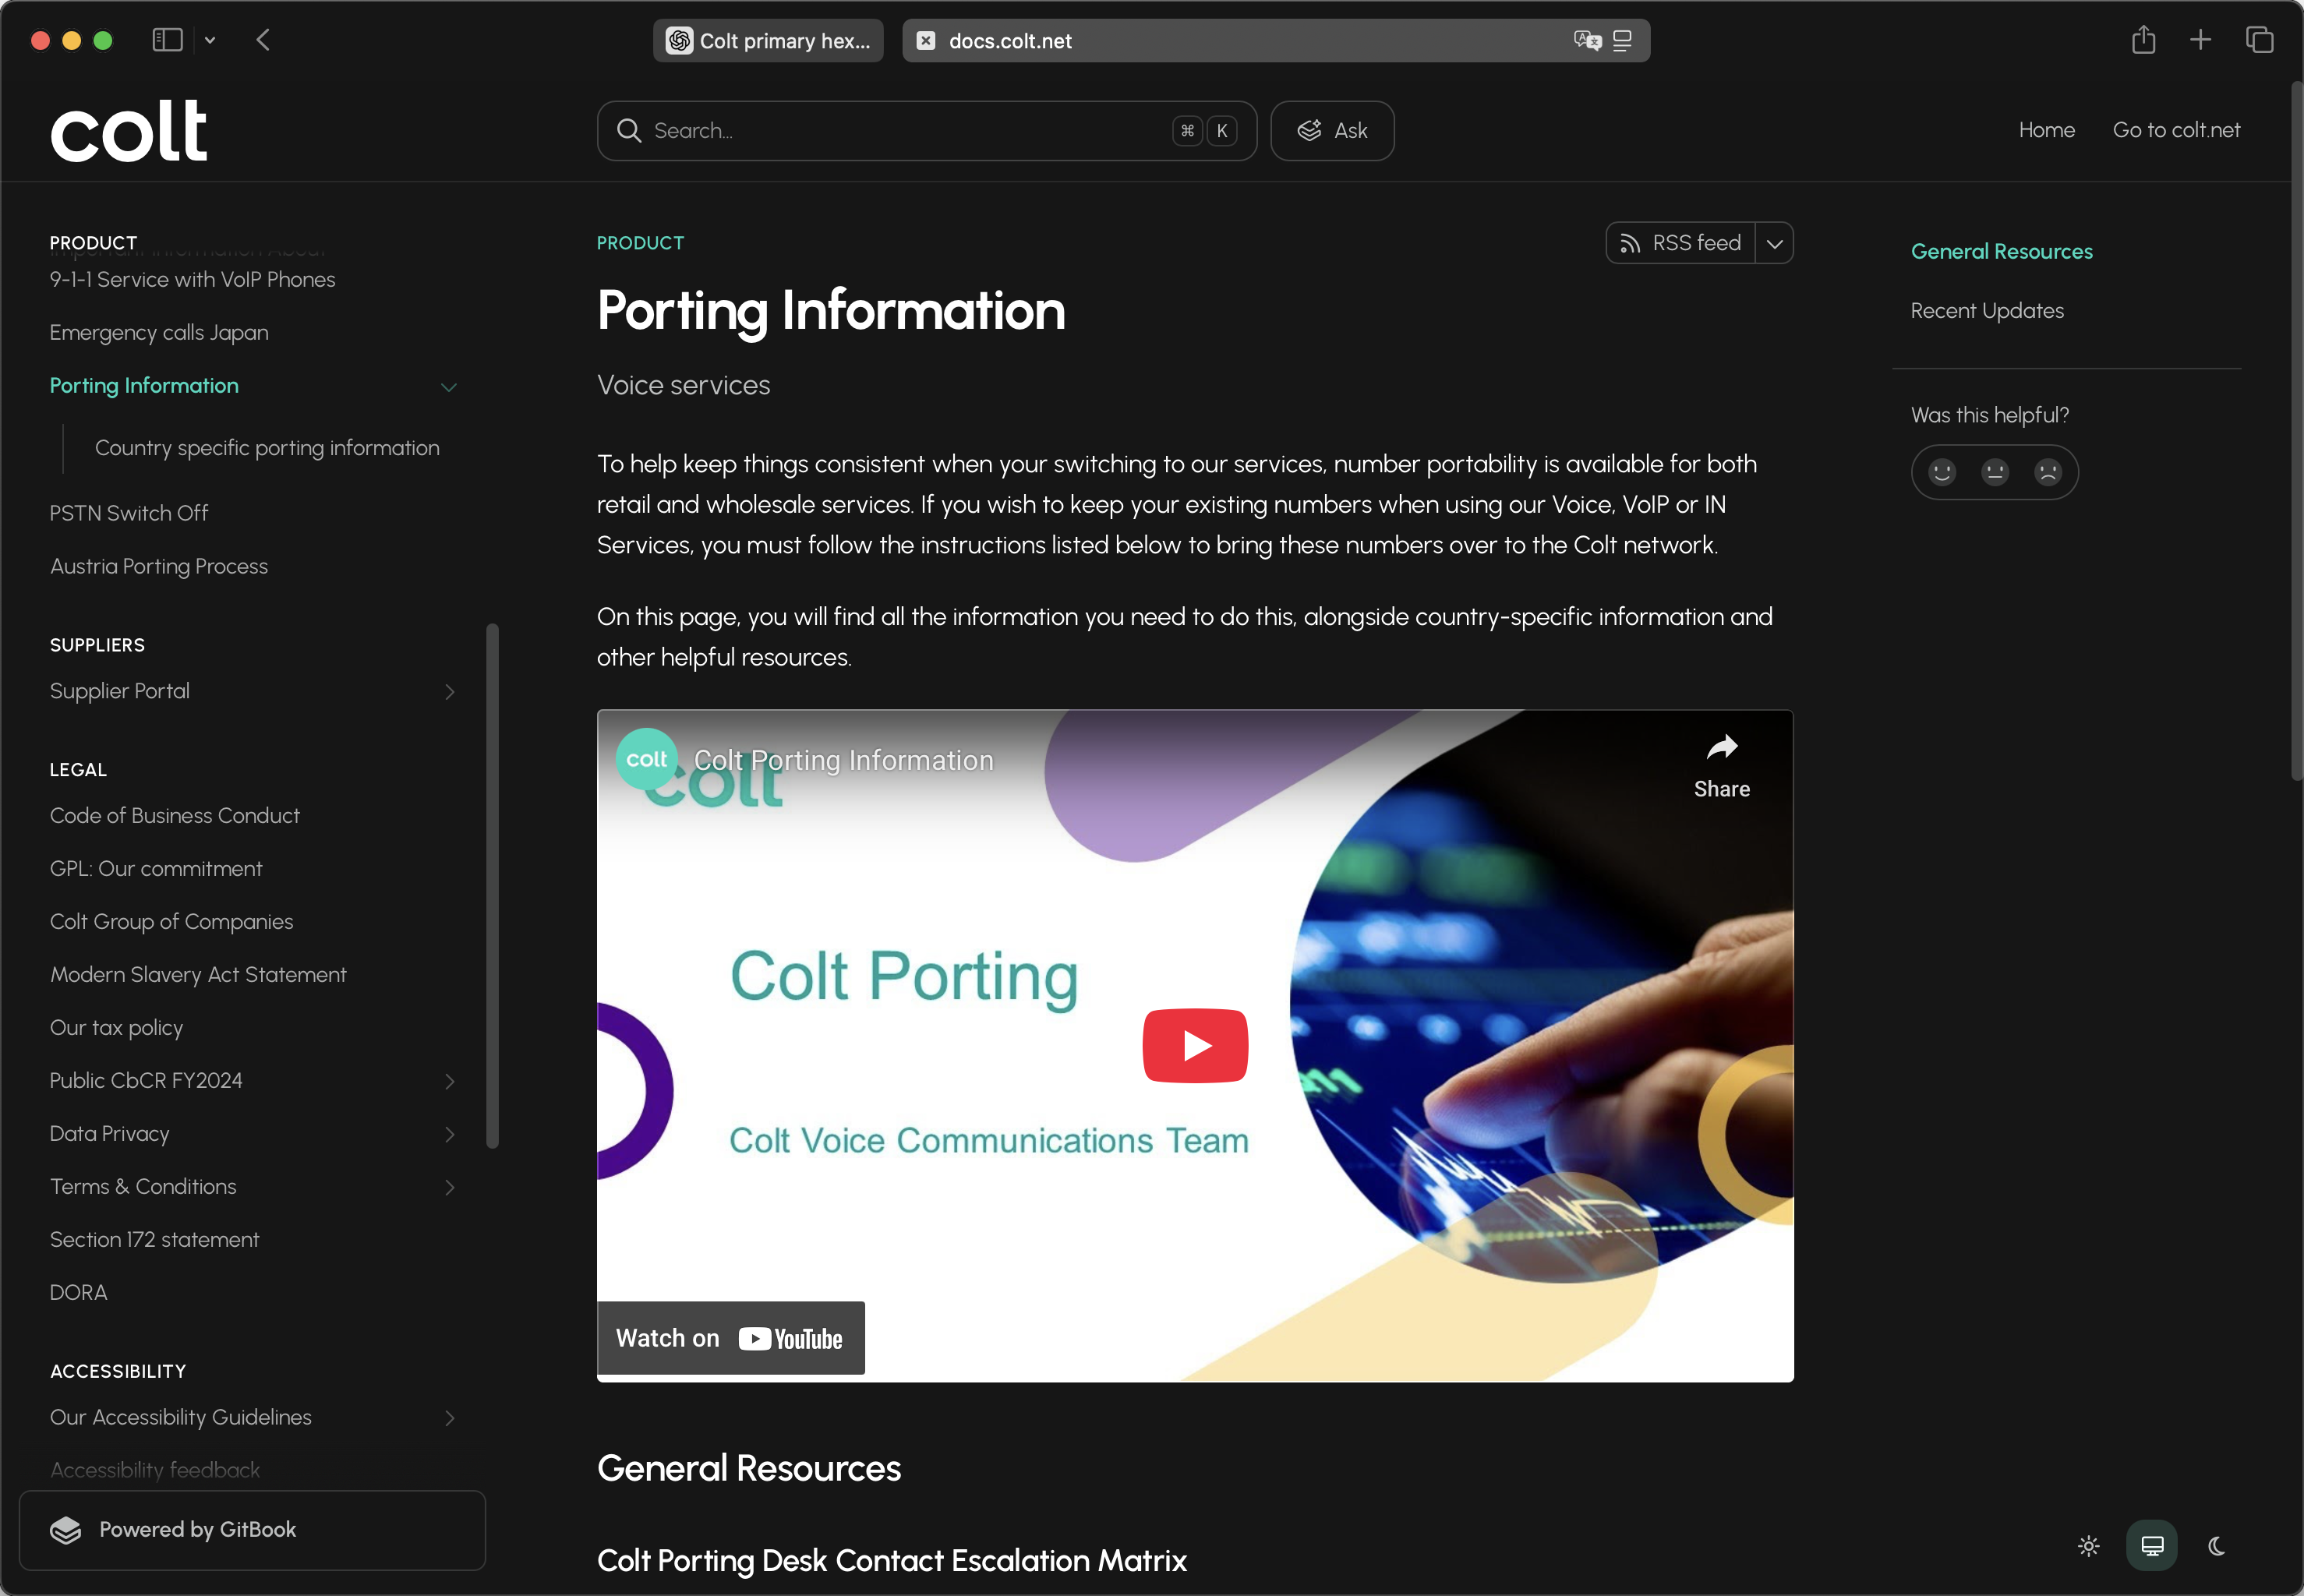Click the neutral face feedback icon
2304x1596 pixels.
(1994, 472)
